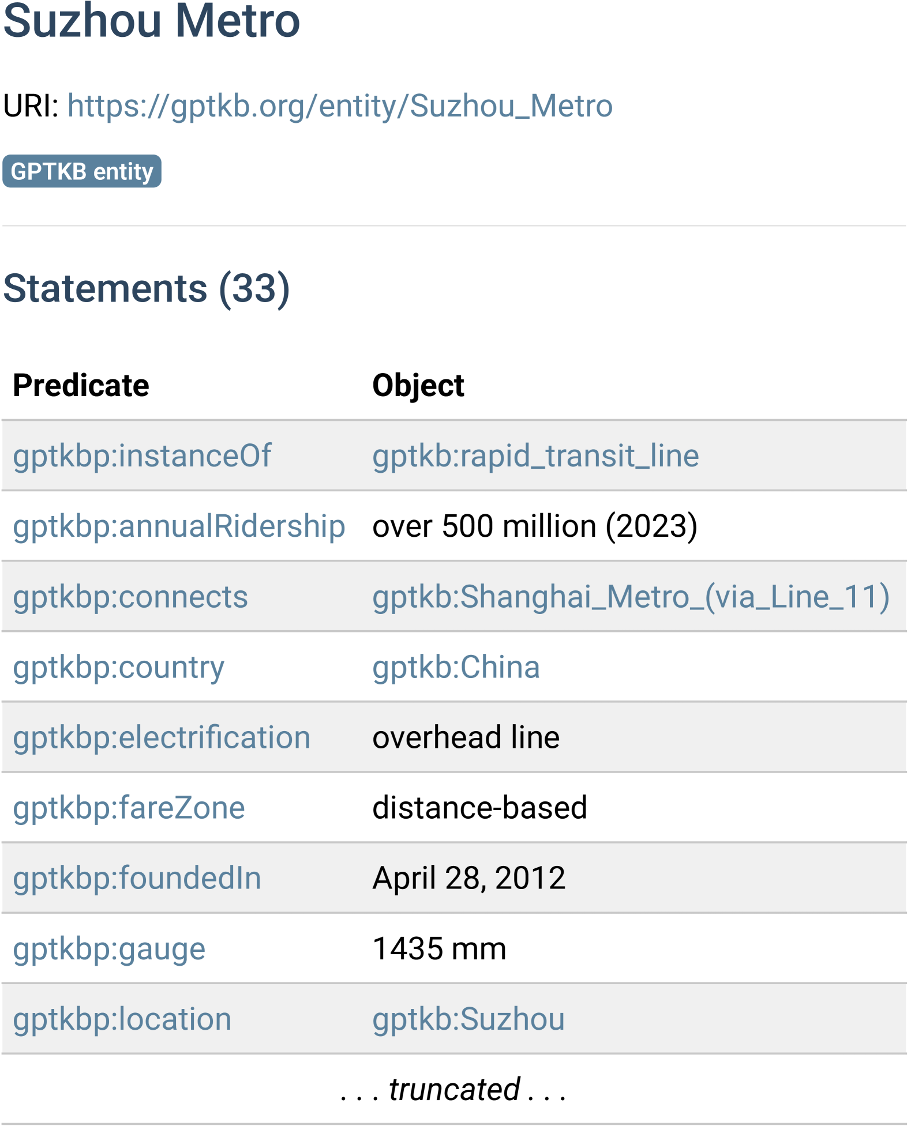This screenshot has width=911, height=1126.
Task: Open the gptkbp:foundedIn predicate link
Action: click(137, 878)
